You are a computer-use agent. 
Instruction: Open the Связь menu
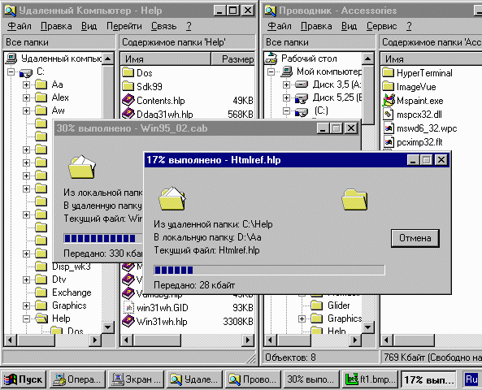[x=164, y=26]
